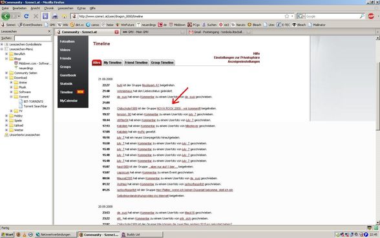Close the Community - Szene1.at tab
380x238 pixels.
(116, 32)
